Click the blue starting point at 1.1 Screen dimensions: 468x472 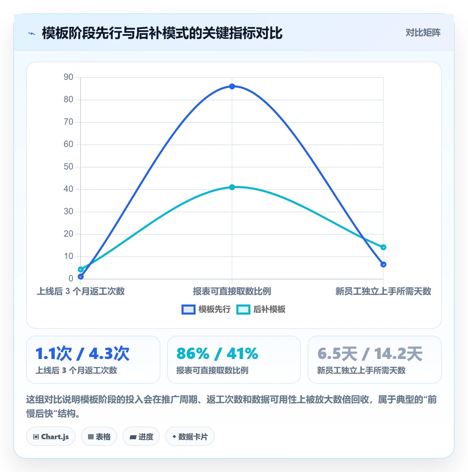81,276
